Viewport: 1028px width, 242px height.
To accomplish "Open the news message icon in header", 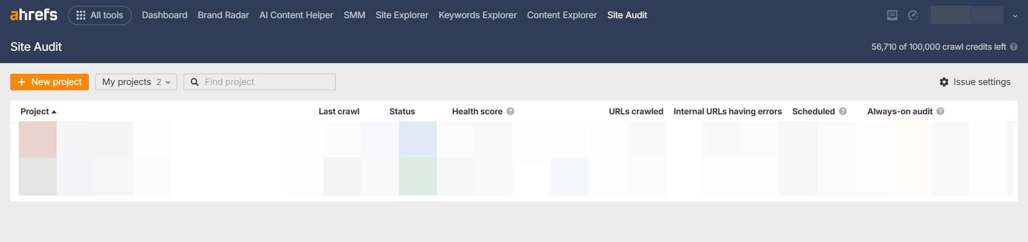I will pyautogui.click(x=892, y=15).
